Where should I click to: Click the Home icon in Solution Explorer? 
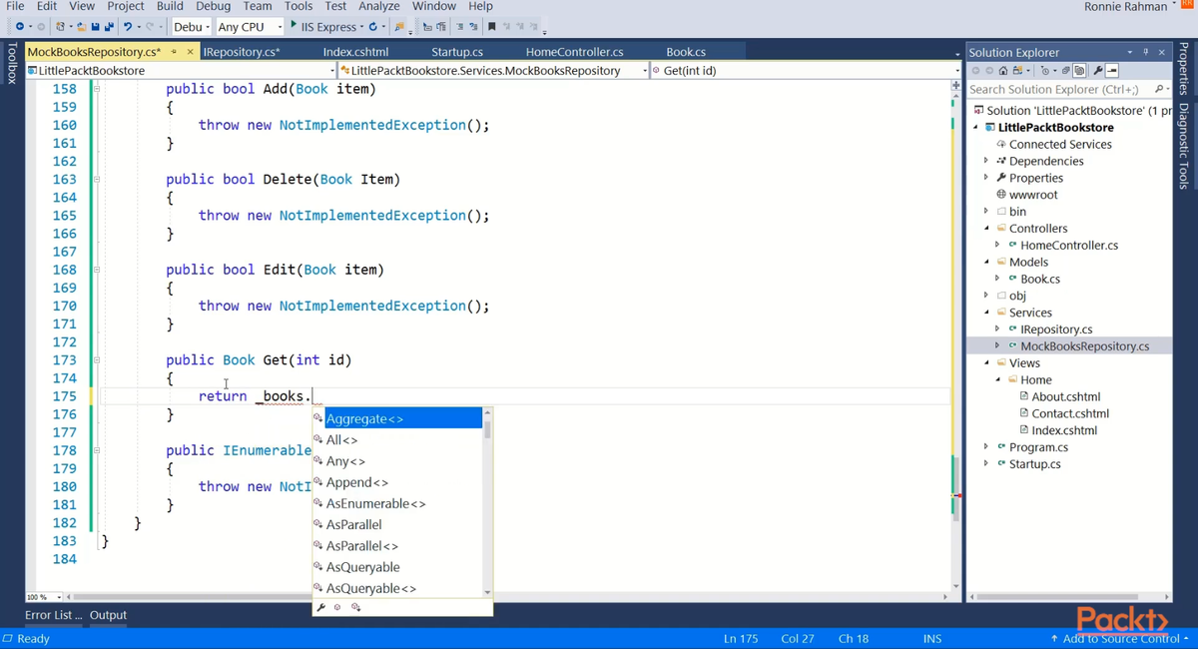(x=1003, y=70)
